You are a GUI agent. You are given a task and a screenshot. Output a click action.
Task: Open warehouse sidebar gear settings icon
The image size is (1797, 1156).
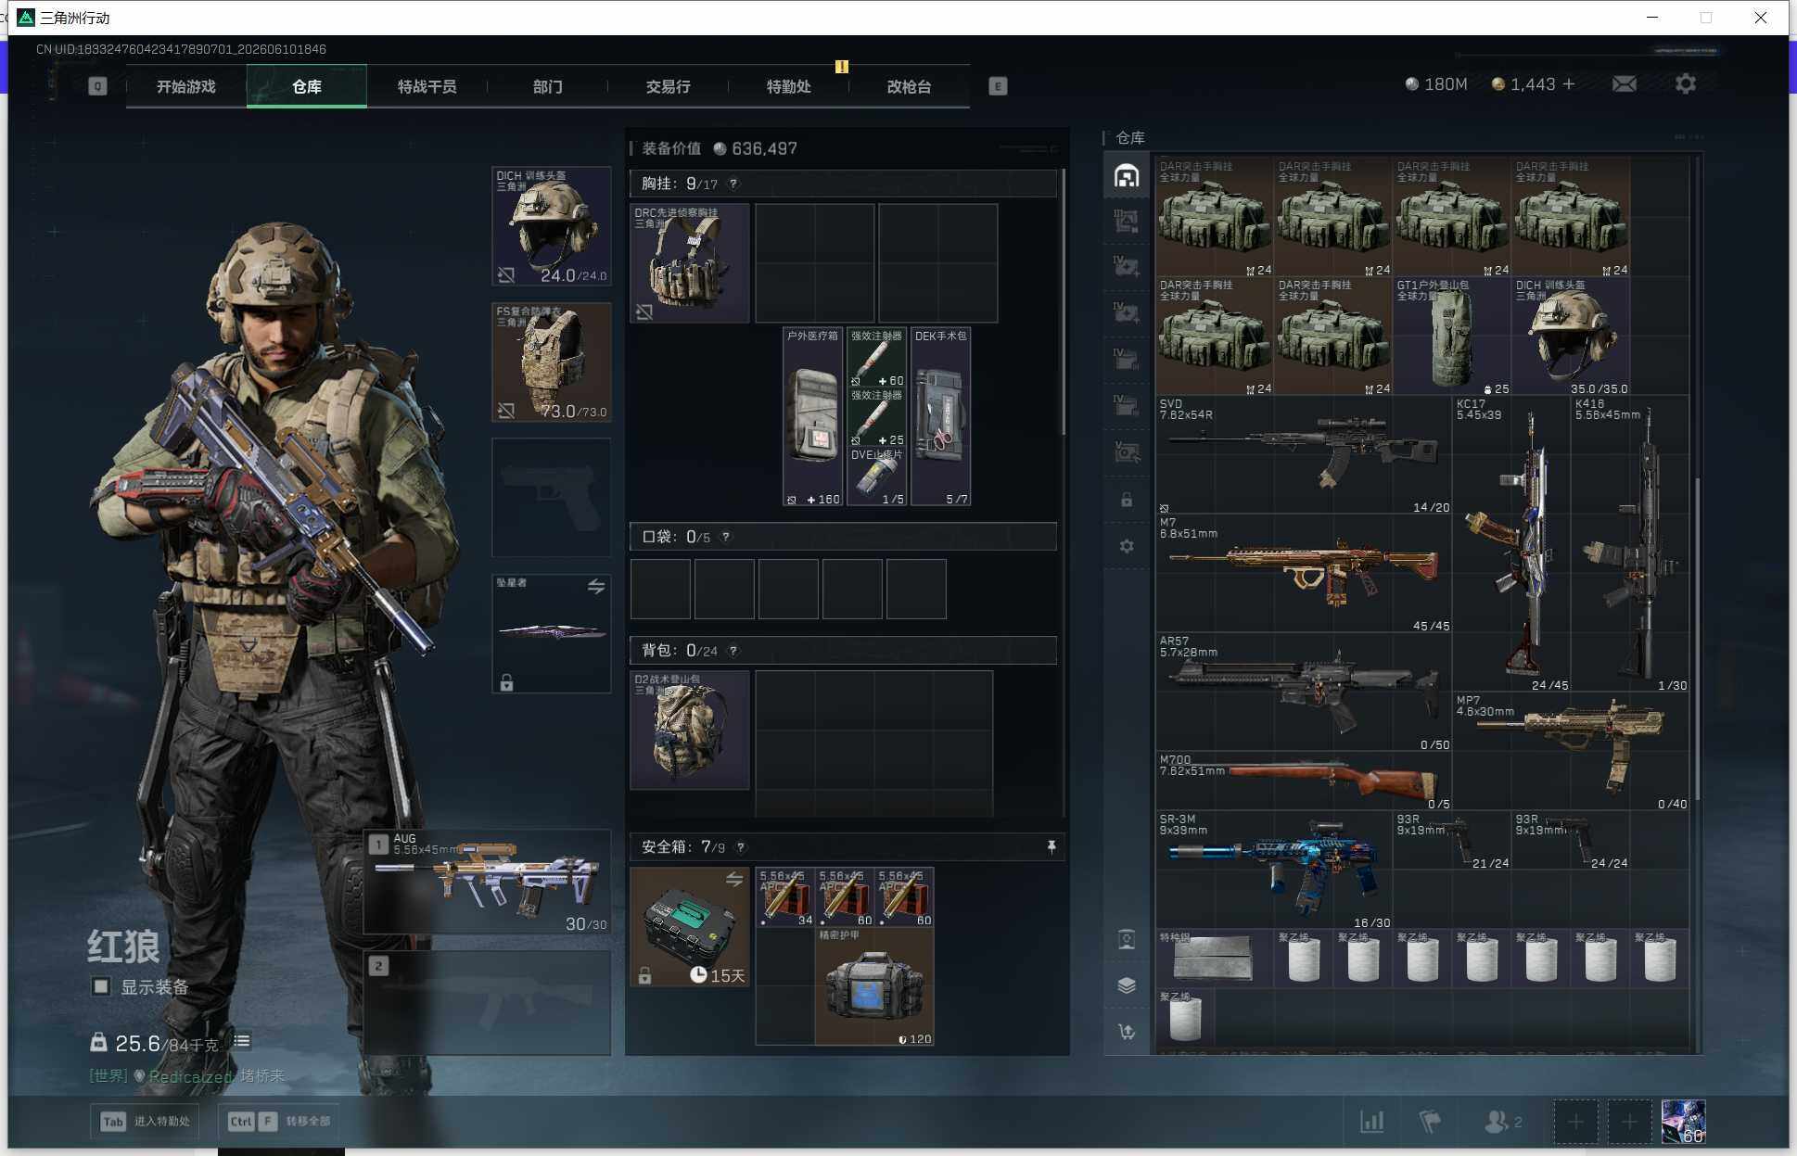[1127, 546]
